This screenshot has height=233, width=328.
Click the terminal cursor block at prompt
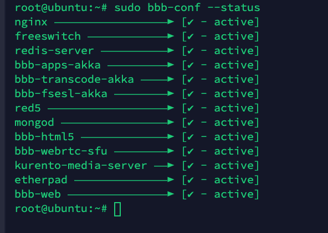tap(117, 209)
